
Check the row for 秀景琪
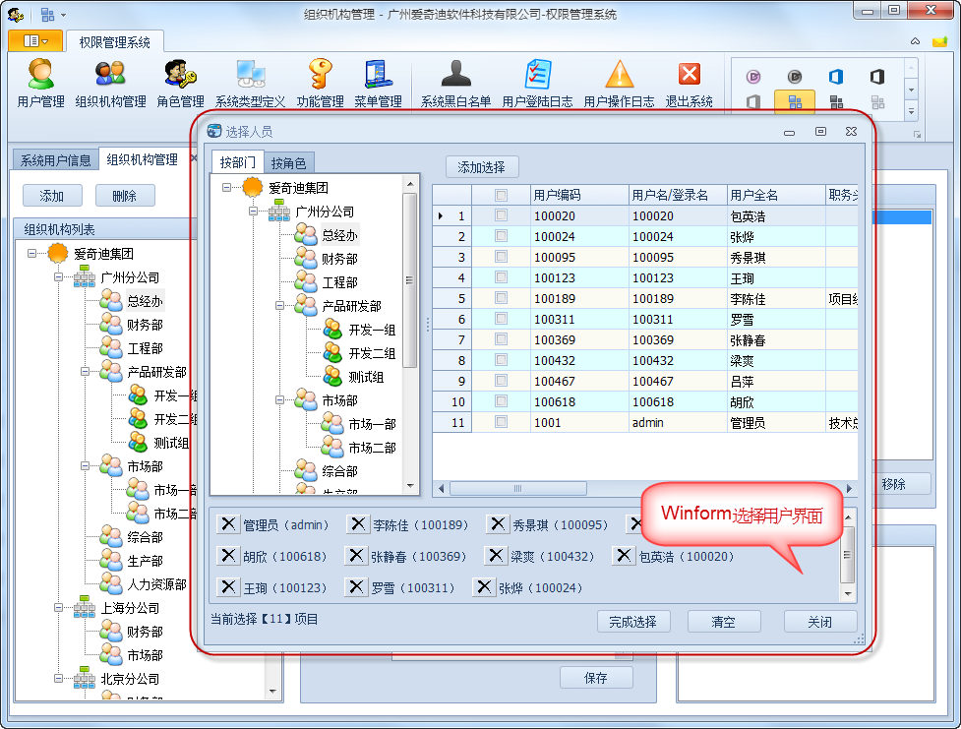pos(502,257)
